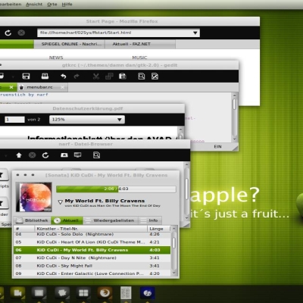Viewport: 303px width, 303px height.
Task: Click the print icon in gedit toolbar
Action: point(45,77)
